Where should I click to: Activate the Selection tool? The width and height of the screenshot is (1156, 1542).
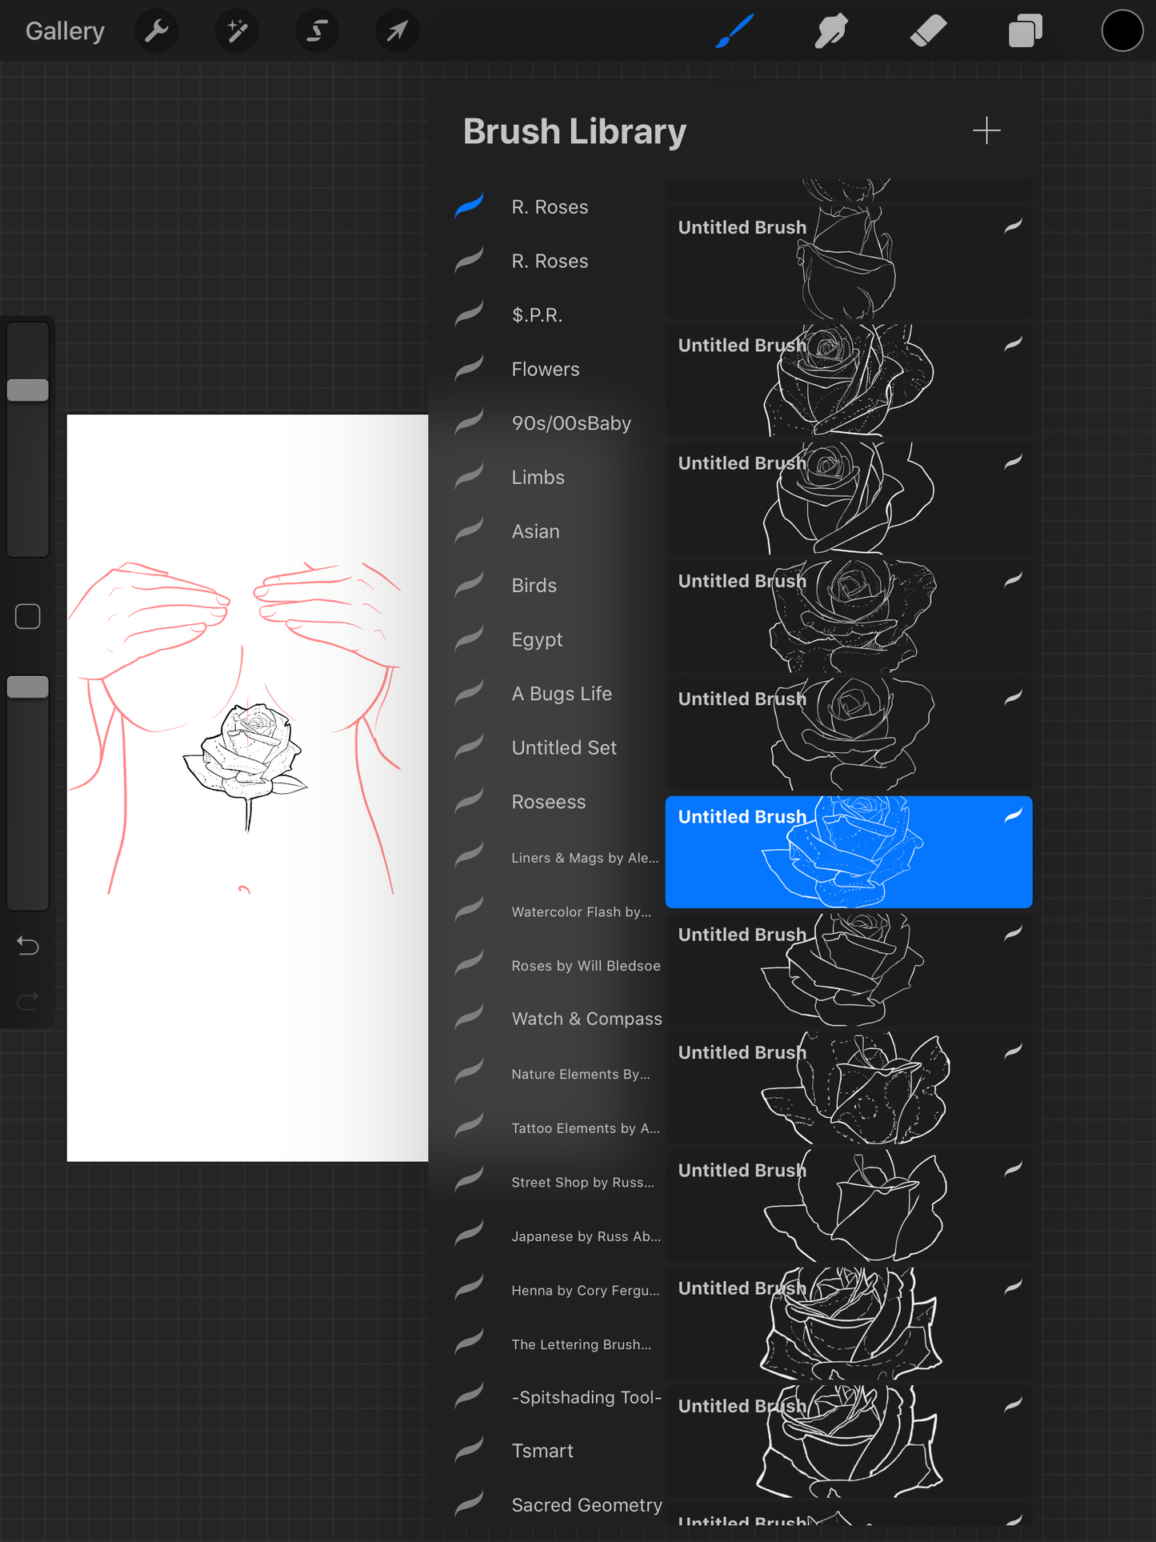(317, 31)
